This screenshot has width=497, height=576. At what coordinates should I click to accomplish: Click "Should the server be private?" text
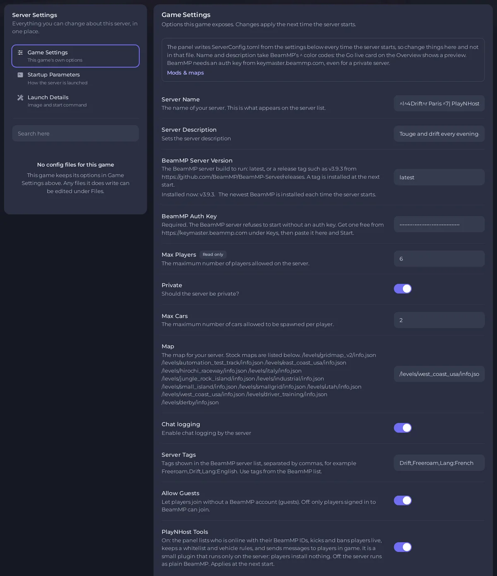coord(200,294)
